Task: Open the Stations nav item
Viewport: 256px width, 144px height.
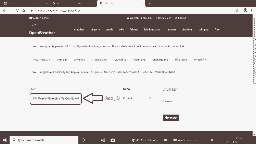Action: pos(187,29)
